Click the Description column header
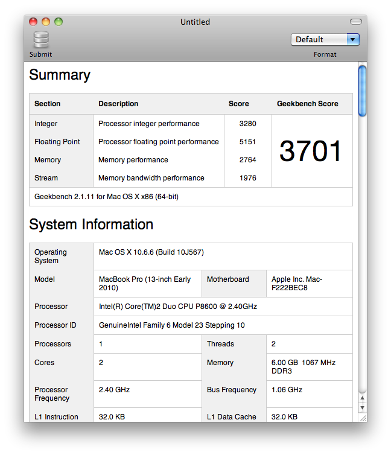 click(118, 104)
